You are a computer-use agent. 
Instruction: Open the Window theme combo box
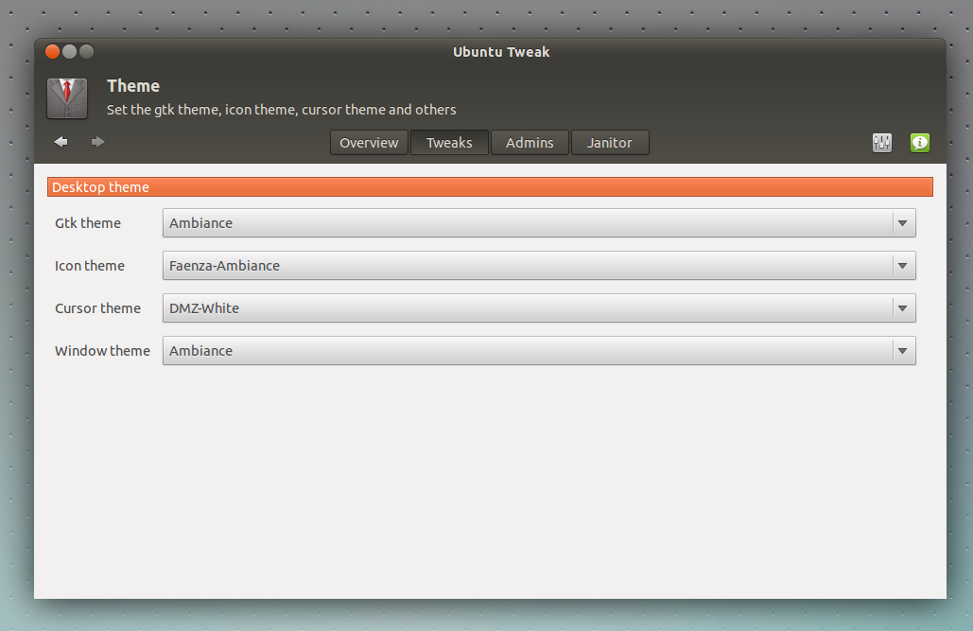click(539, 351)
